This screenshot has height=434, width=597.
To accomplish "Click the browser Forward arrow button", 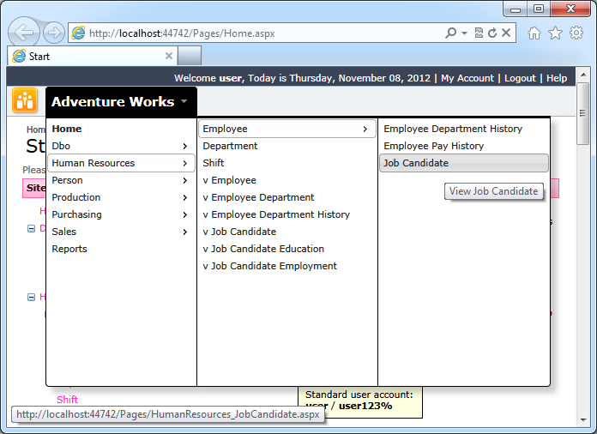I will [54, 33].
